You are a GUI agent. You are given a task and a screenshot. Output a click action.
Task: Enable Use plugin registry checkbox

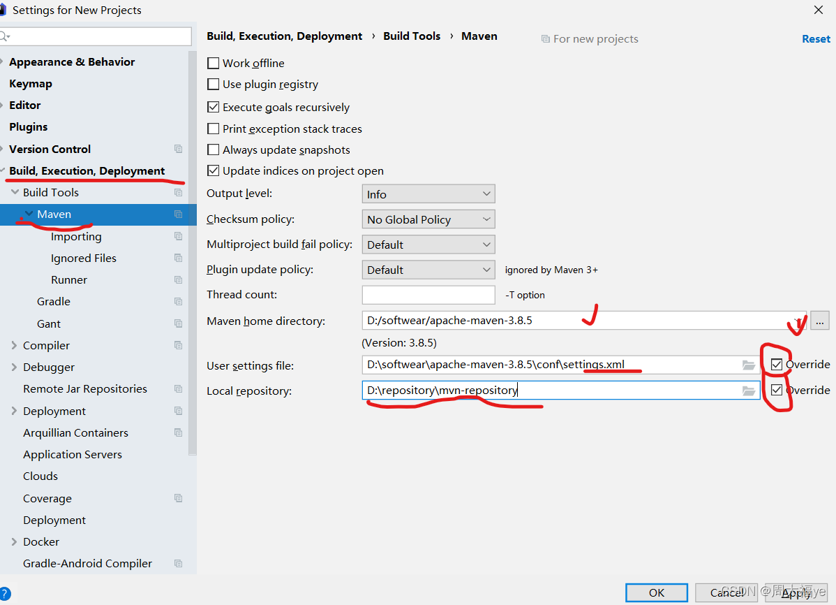pyautogui.click(x=214, y=85)
